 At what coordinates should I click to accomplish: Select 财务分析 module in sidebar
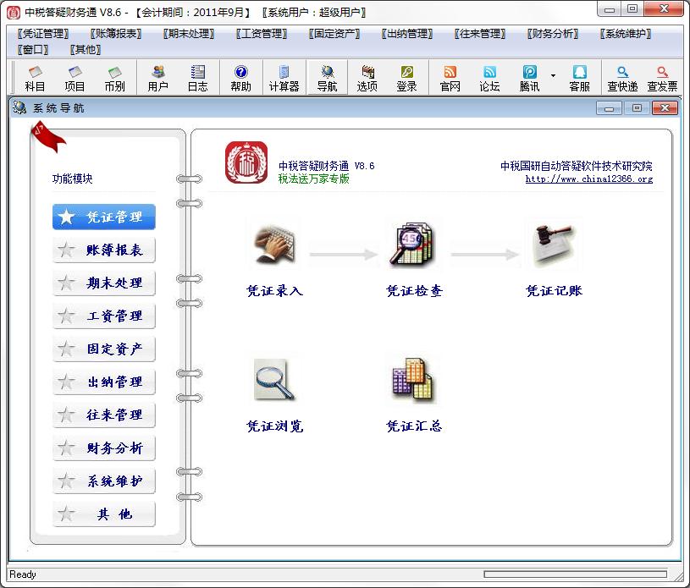pyautogui.click(x=104, y=448)
